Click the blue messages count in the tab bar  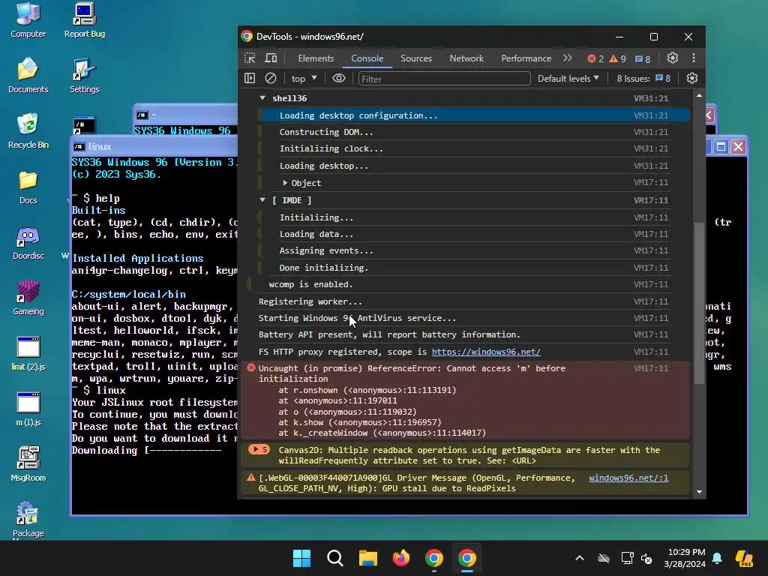coord(643,58)
